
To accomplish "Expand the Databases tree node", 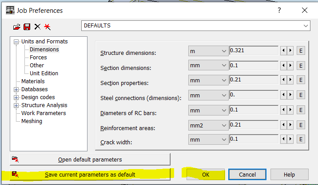I will point(17,89).
